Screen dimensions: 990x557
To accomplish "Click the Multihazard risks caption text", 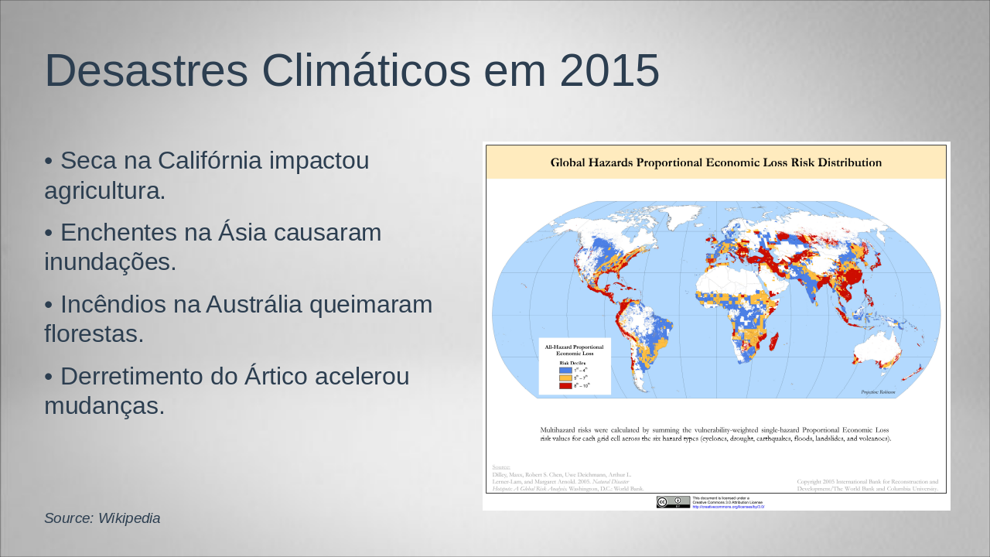I will 715,433.
